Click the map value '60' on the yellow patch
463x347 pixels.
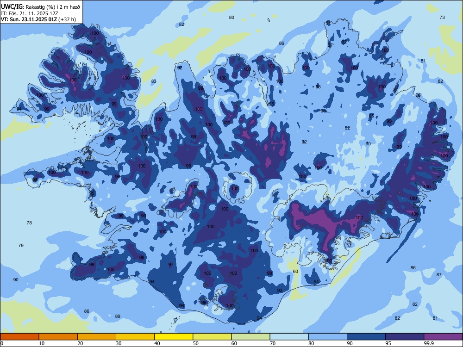tap(295, 271)
